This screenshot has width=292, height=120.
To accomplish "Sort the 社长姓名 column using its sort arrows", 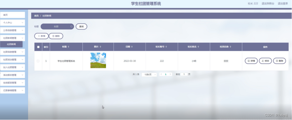I will coord(198,47).
